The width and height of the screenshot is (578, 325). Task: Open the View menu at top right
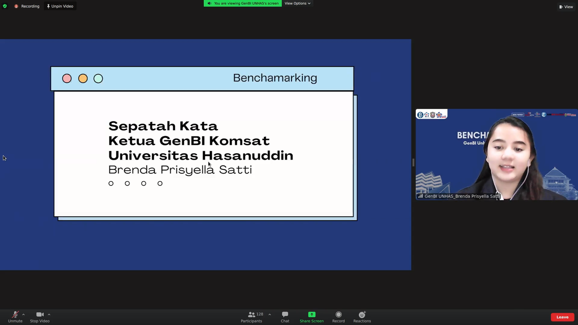point(566,6)
